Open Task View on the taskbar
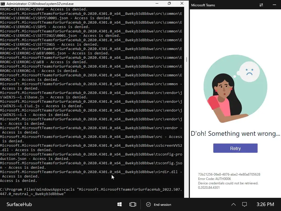The width and height of the screenshot is (281, 211). 133,204
